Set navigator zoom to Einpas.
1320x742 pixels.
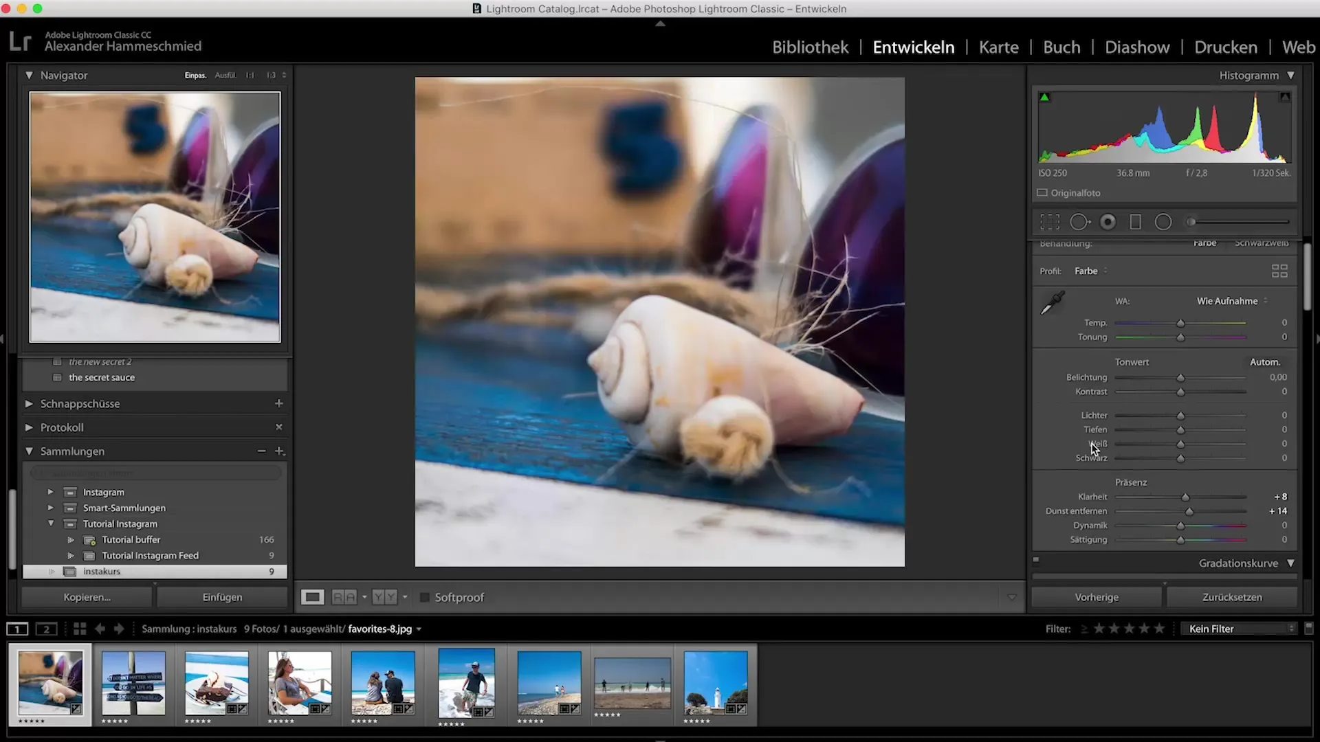[195, 75]
